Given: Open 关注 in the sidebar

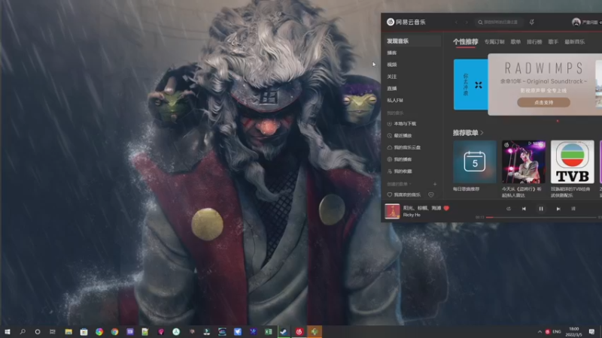Looking at the screenshot, I should [391, 77].
